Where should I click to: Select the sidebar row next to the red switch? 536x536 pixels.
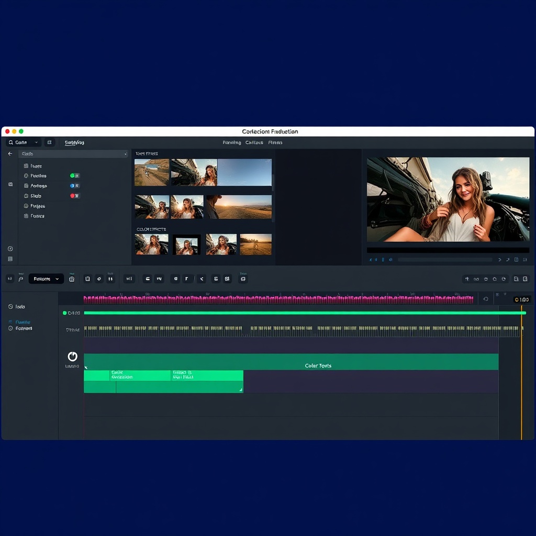(x=33, y=196)
